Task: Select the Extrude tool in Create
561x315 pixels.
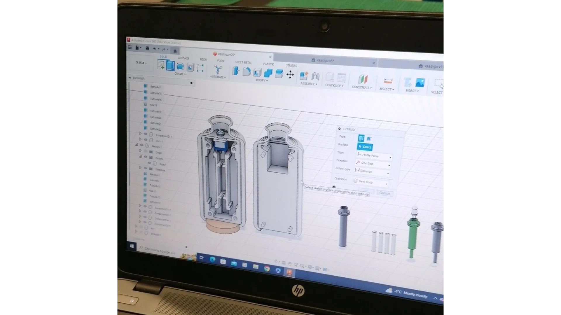Action: pos(170,66)
